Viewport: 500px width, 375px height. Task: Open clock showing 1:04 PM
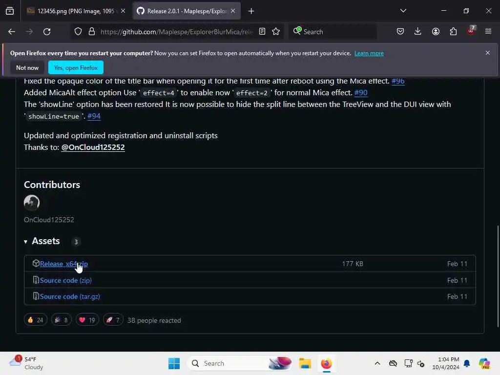[446, 363]
